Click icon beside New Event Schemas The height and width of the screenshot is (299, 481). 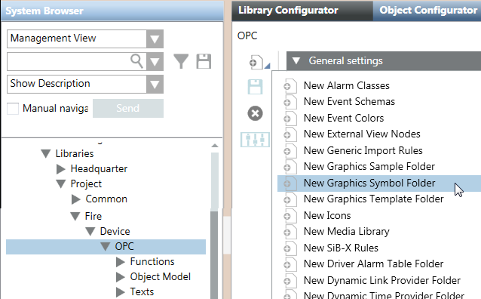click(x=290, y=102)
